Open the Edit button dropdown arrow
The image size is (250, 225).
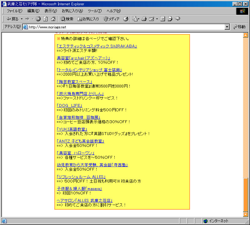point(157,19)
